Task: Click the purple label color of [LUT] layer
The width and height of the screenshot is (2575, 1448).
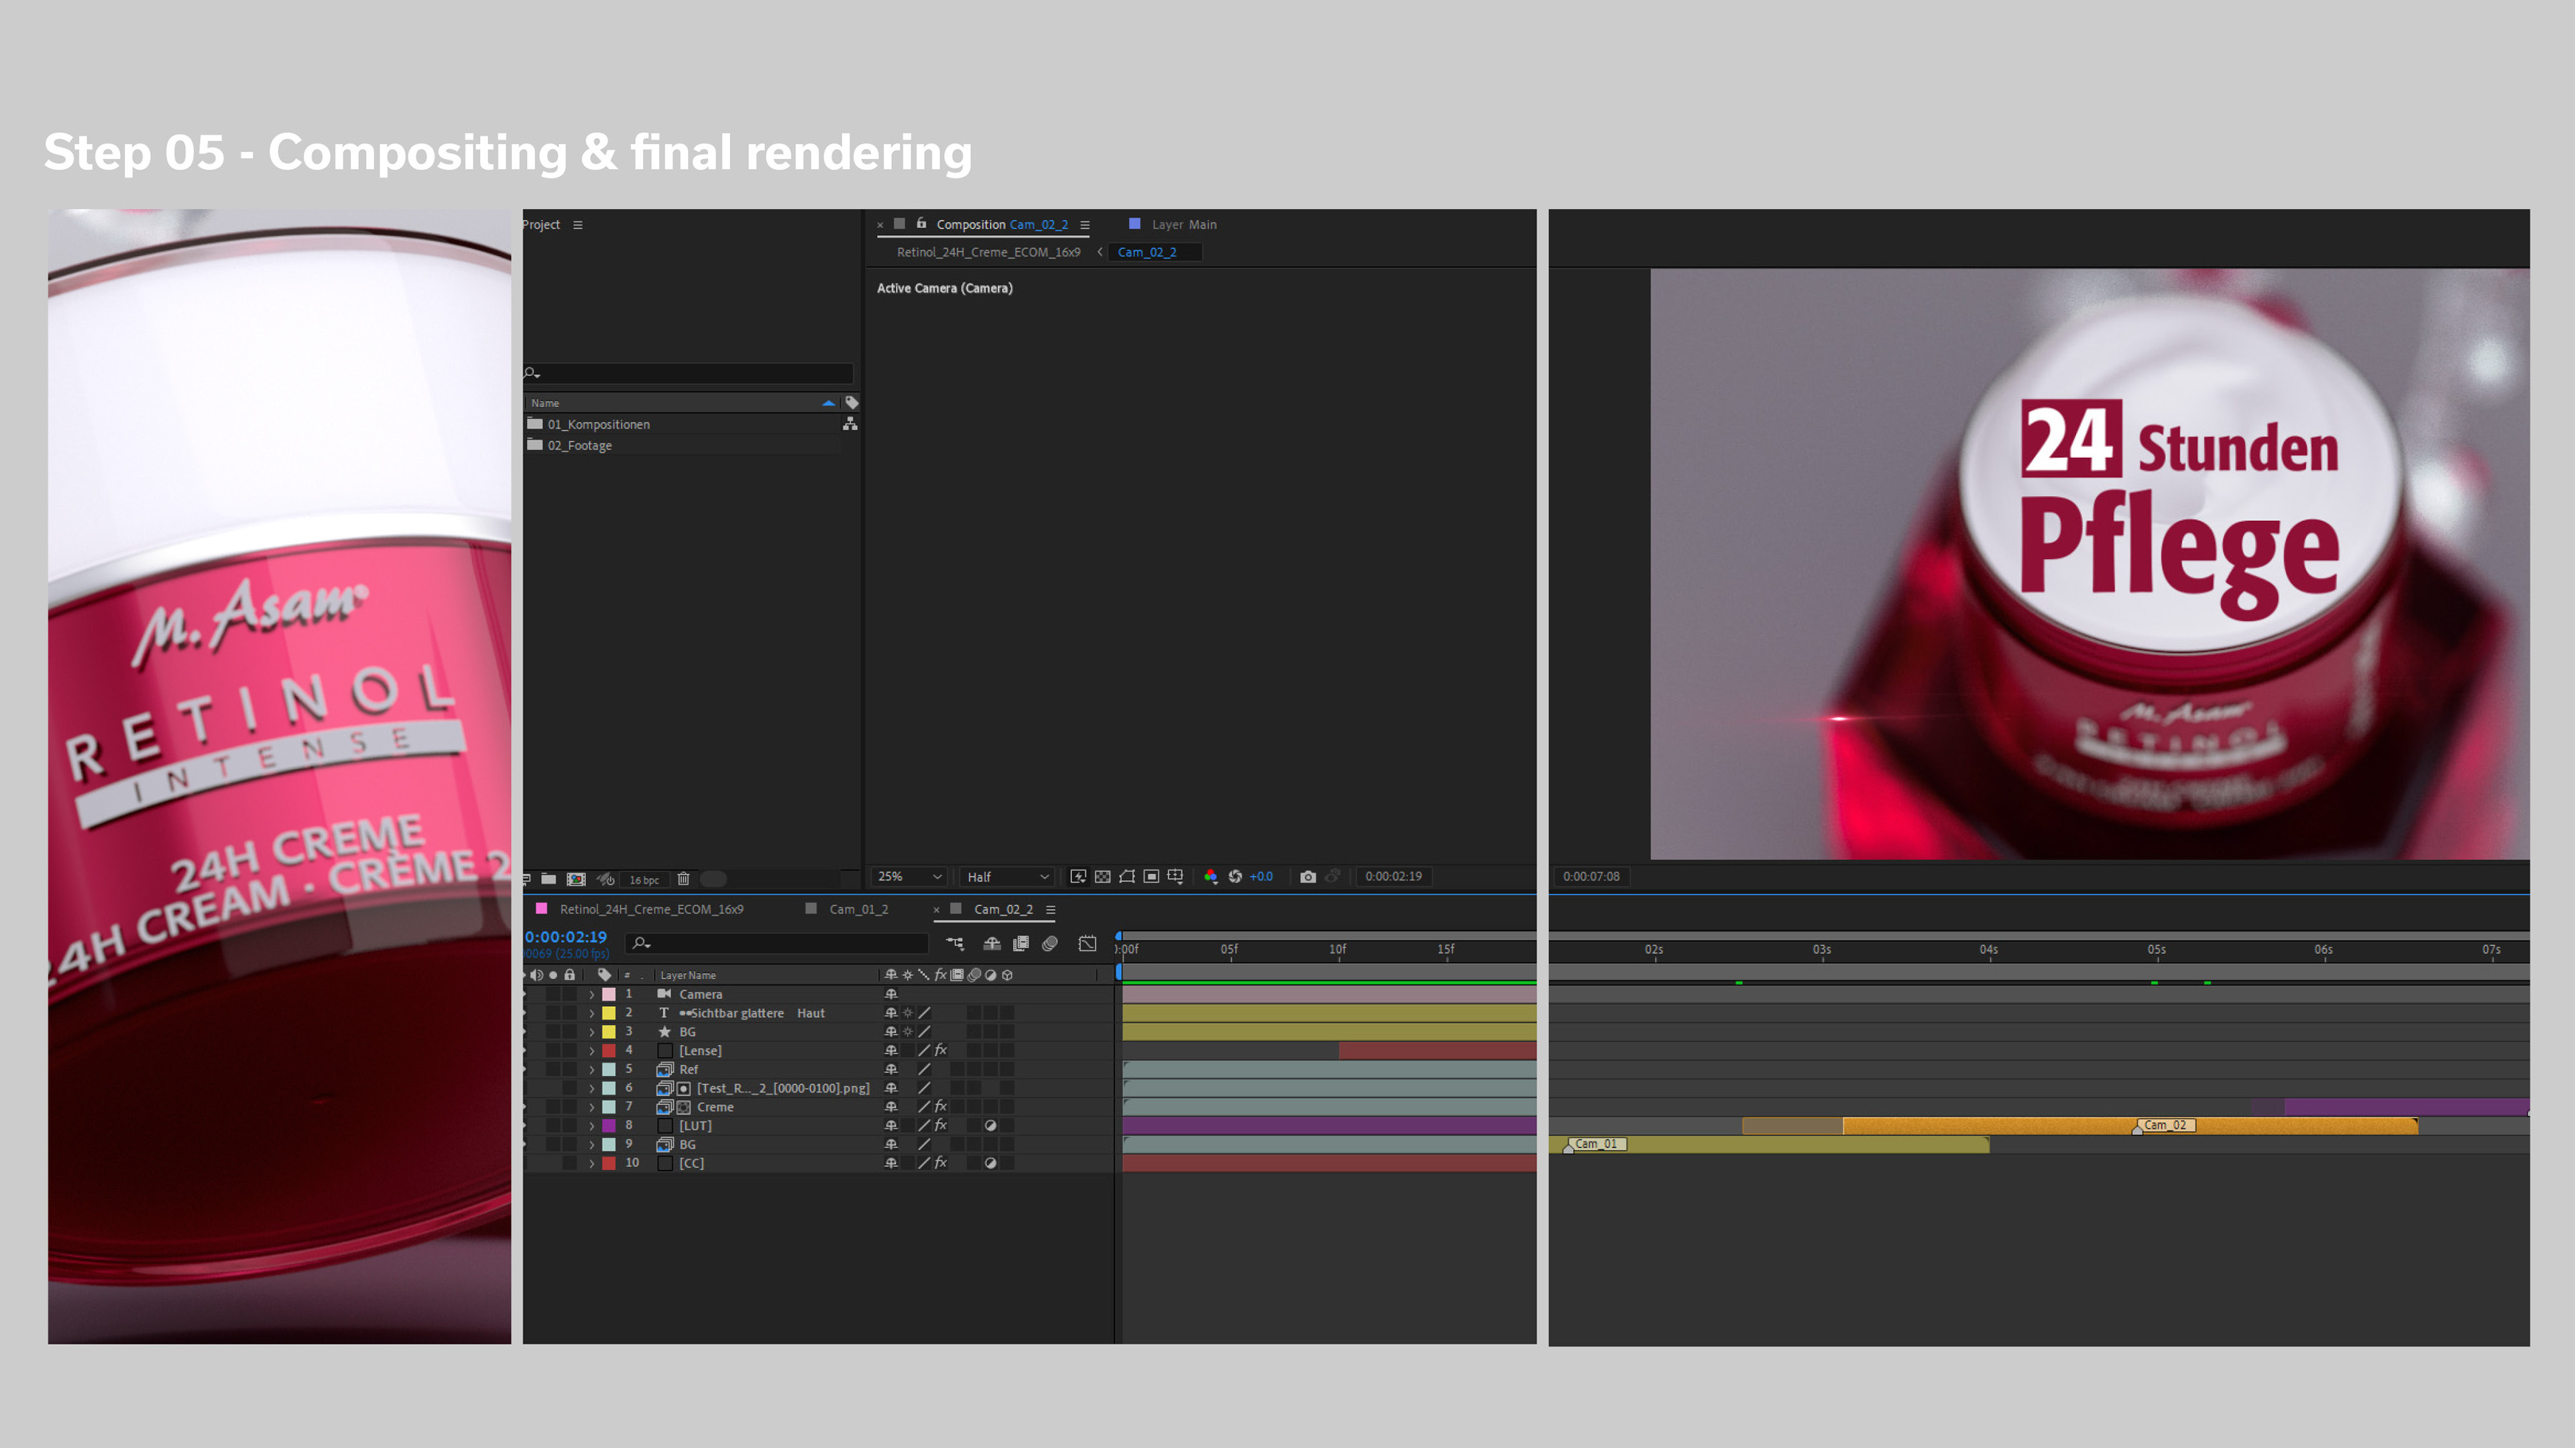Action: [609, 1126]
